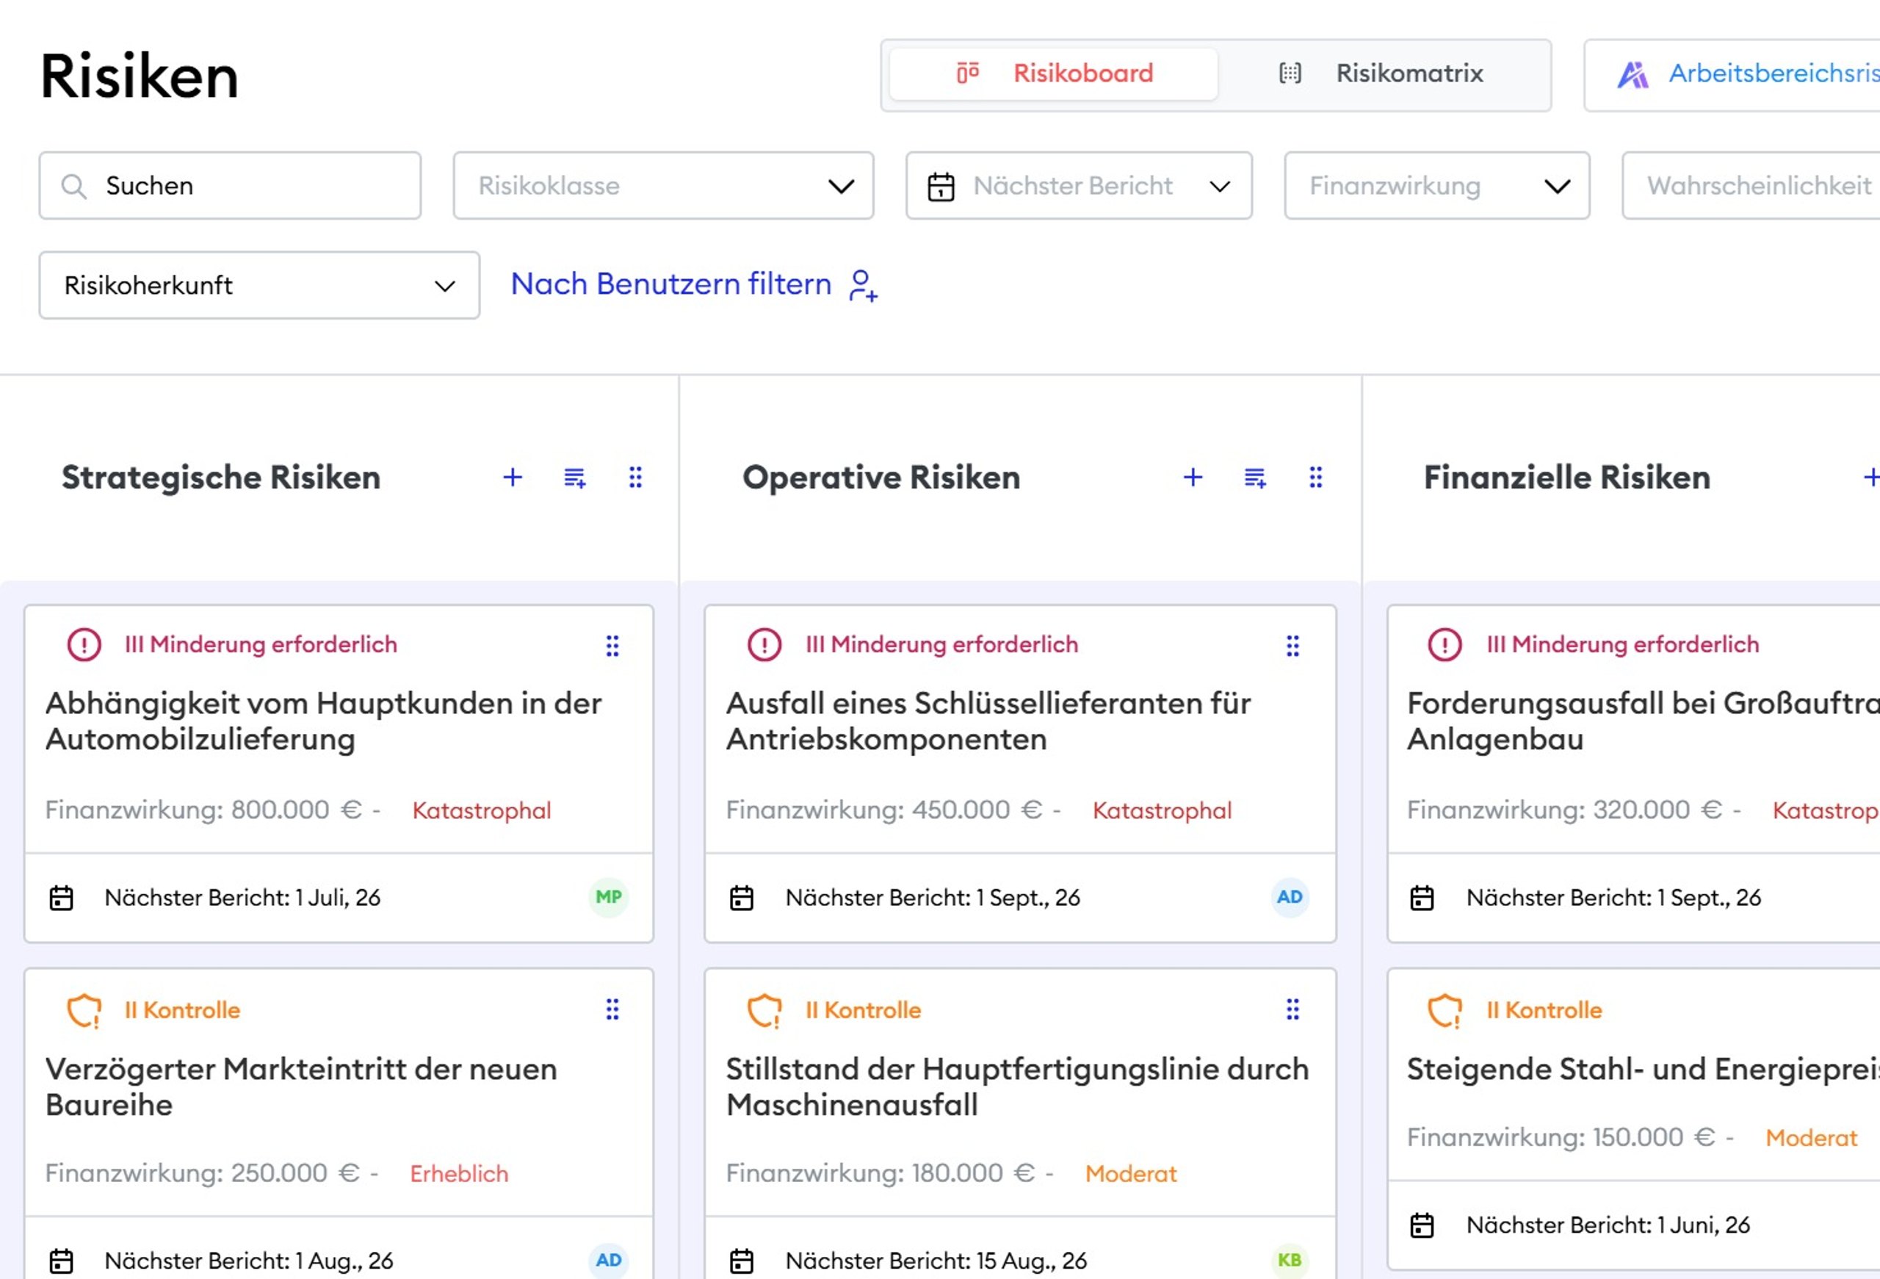Click Finanzwirkung: 800.000 € text
This screenshot has height=1279, width=1880.
click(203, 810)
